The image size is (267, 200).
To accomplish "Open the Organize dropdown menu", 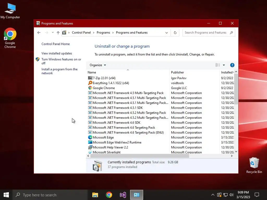I will coord(98,65).
